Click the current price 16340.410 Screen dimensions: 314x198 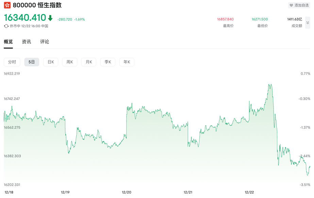tap(25, 18)
